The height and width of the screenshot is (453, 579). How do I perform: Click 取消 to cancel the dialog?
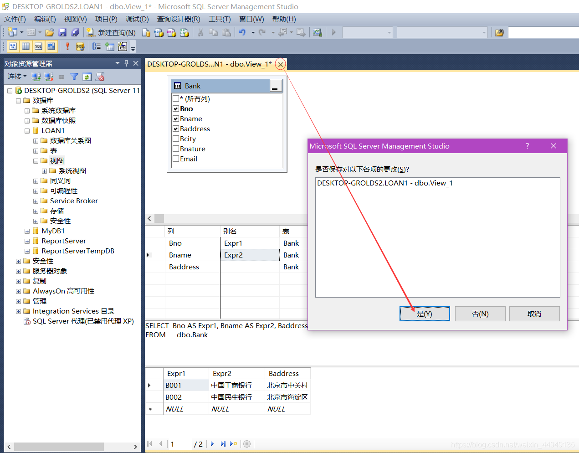coord(534,314)
